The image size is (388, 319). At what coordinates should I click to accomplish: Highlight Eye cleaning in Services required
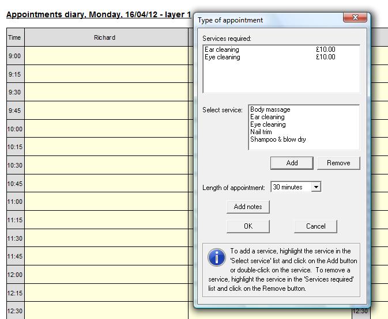(223, 57)
